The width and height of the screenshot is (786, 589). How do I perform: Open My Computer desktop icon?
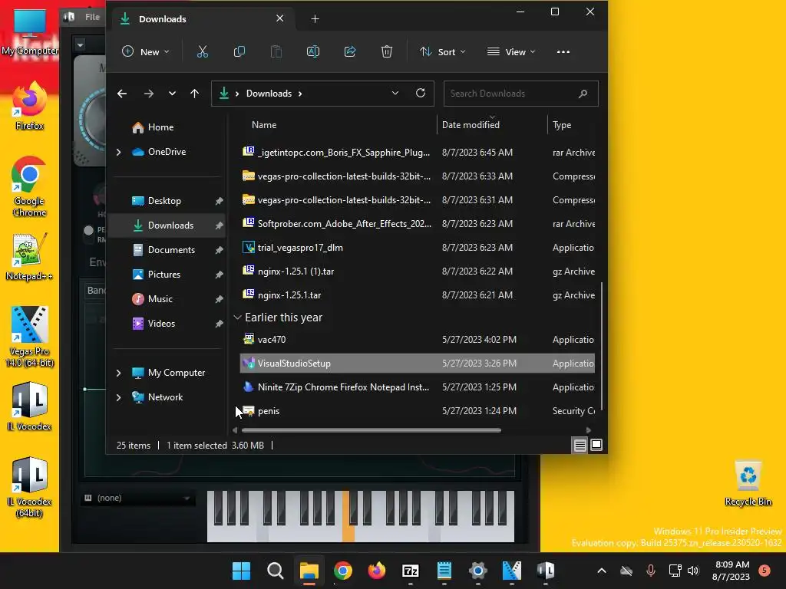click(x=30, y=31)
